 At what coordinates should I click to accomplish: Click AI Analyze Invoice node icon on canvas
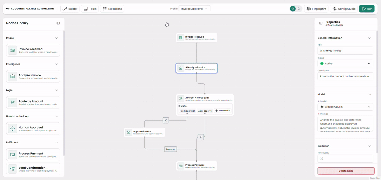pyautogui.click(x=181, y=68)
